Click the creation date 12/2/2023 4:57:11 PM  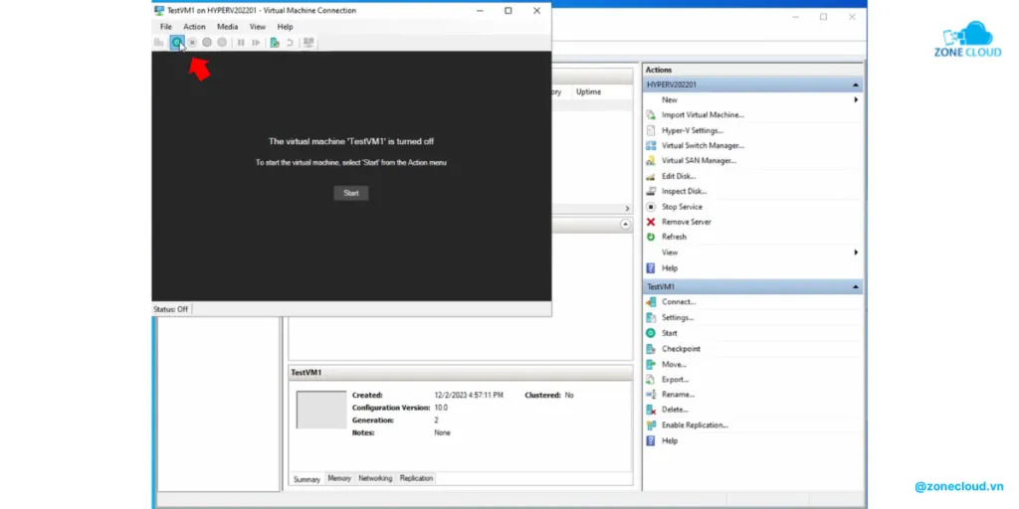click(469, 395)
